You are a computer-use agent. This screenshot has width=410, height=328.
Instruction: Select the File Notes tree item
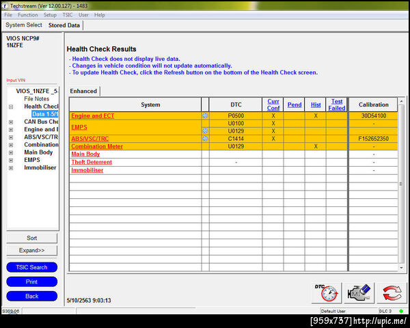(x=37, y=99)
